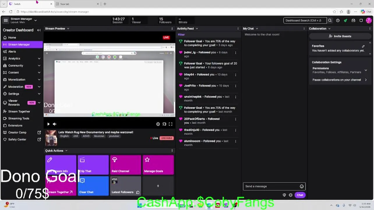
Task: Open My Chat options menu
Action: click(x=304, y=29)
